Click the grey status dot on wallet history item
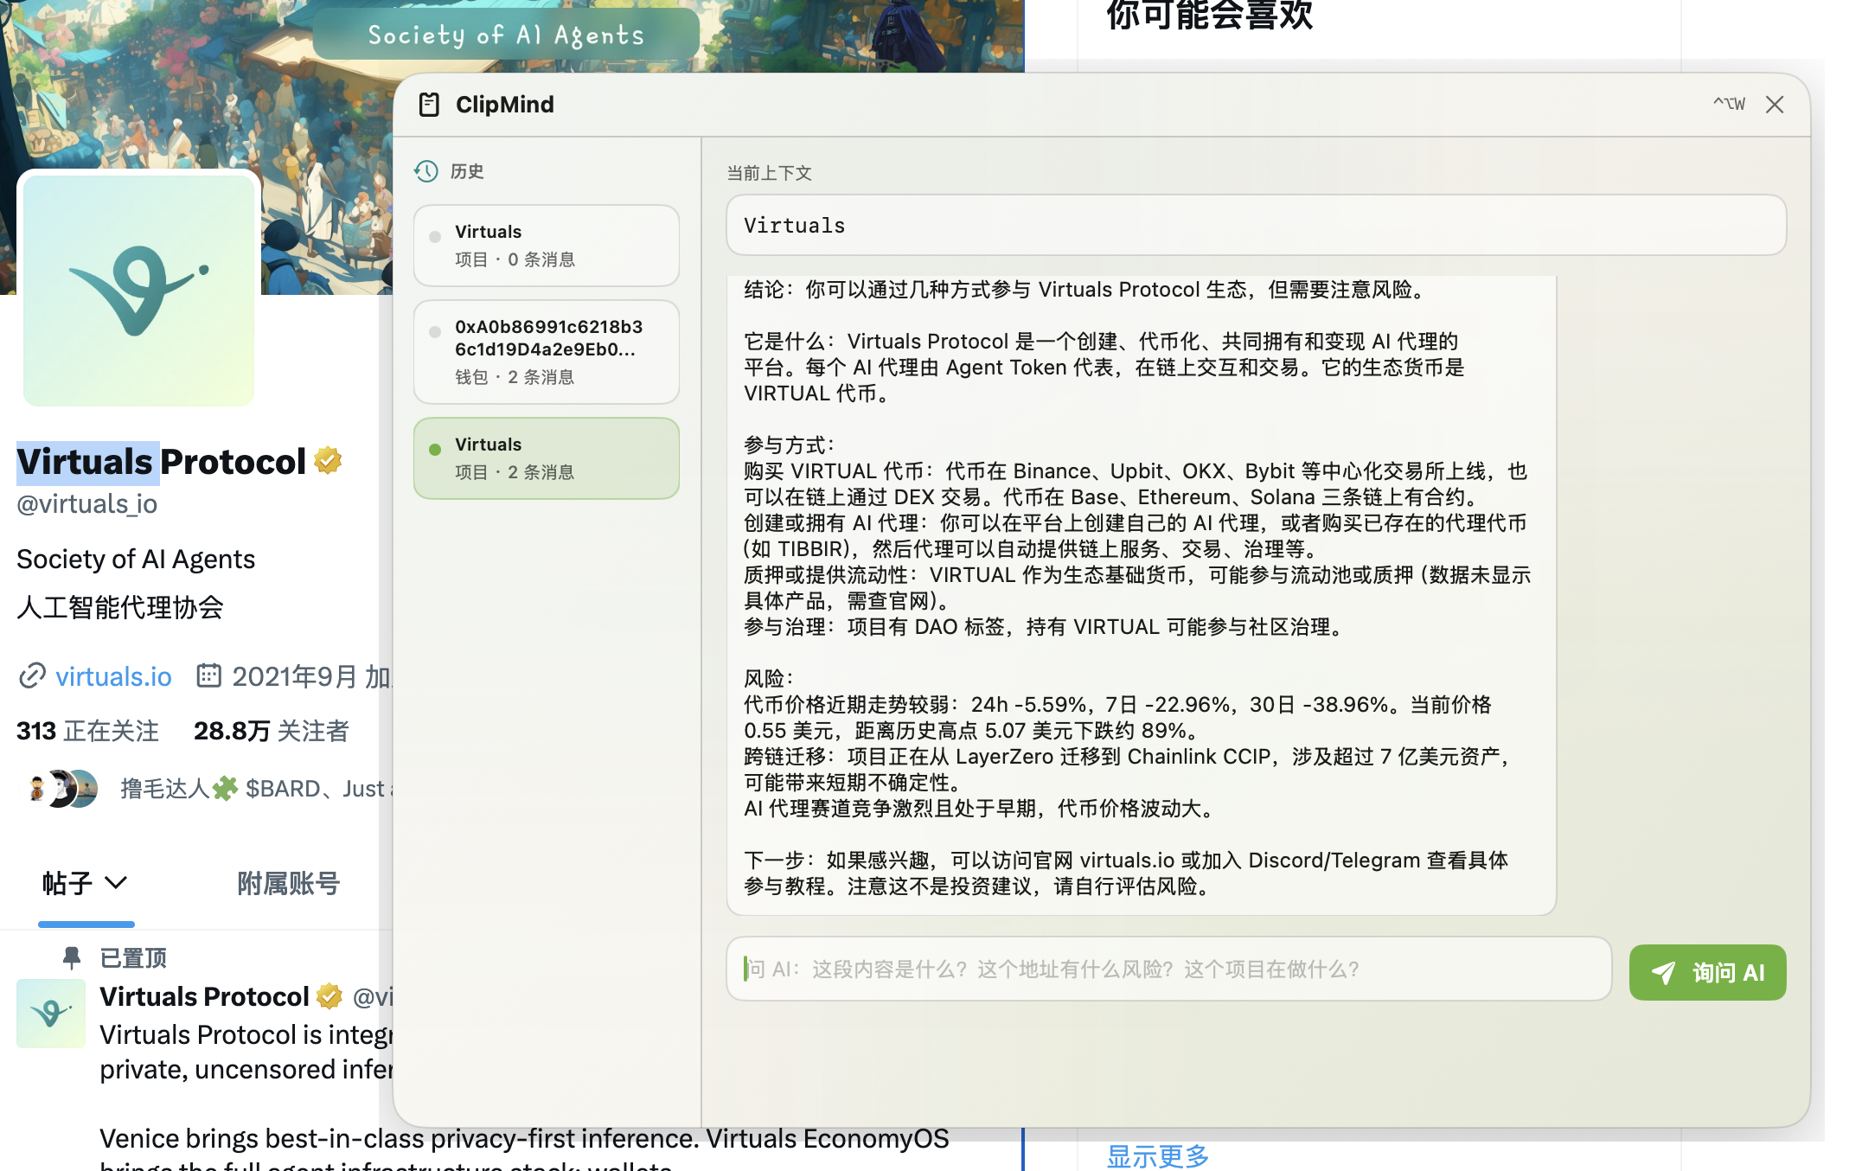 [435, 331]
